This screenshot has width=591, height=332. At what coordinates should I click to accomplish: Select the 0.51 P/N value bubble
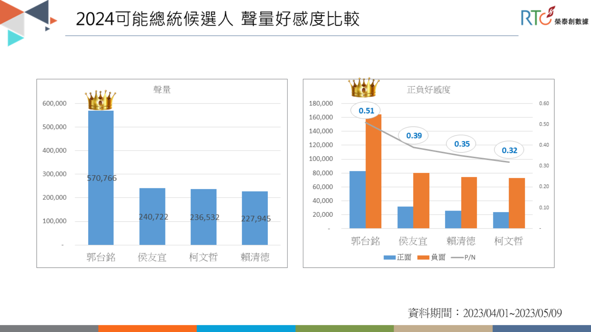(x=366, y=111)
